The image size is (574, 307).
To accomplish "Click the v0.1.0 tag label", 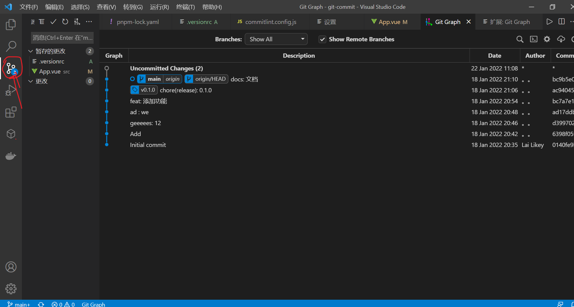I will pyautogui.click(x=144, y=90).
